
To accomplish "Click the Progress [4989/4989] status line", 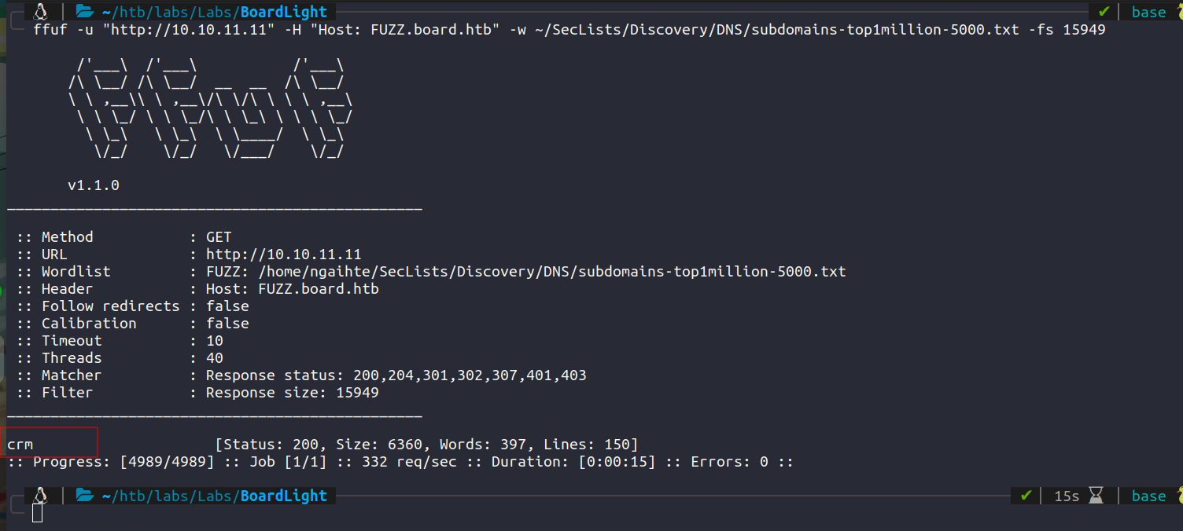I will pos(400,462).
